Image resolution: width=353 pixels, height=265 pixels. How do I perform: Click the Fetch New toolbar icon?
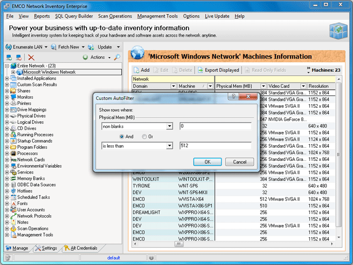pos(53,47)
